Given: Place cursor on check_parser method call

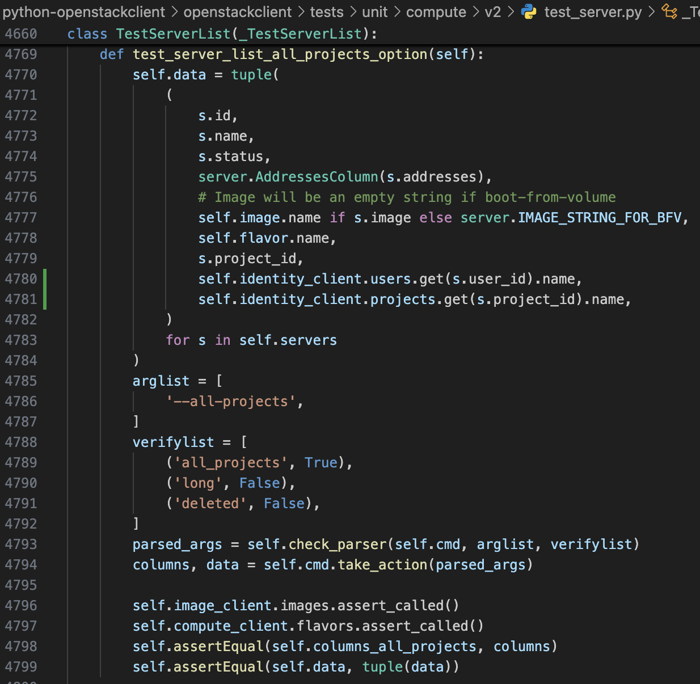Looking at the screenshot, I should tap(338, 544).
